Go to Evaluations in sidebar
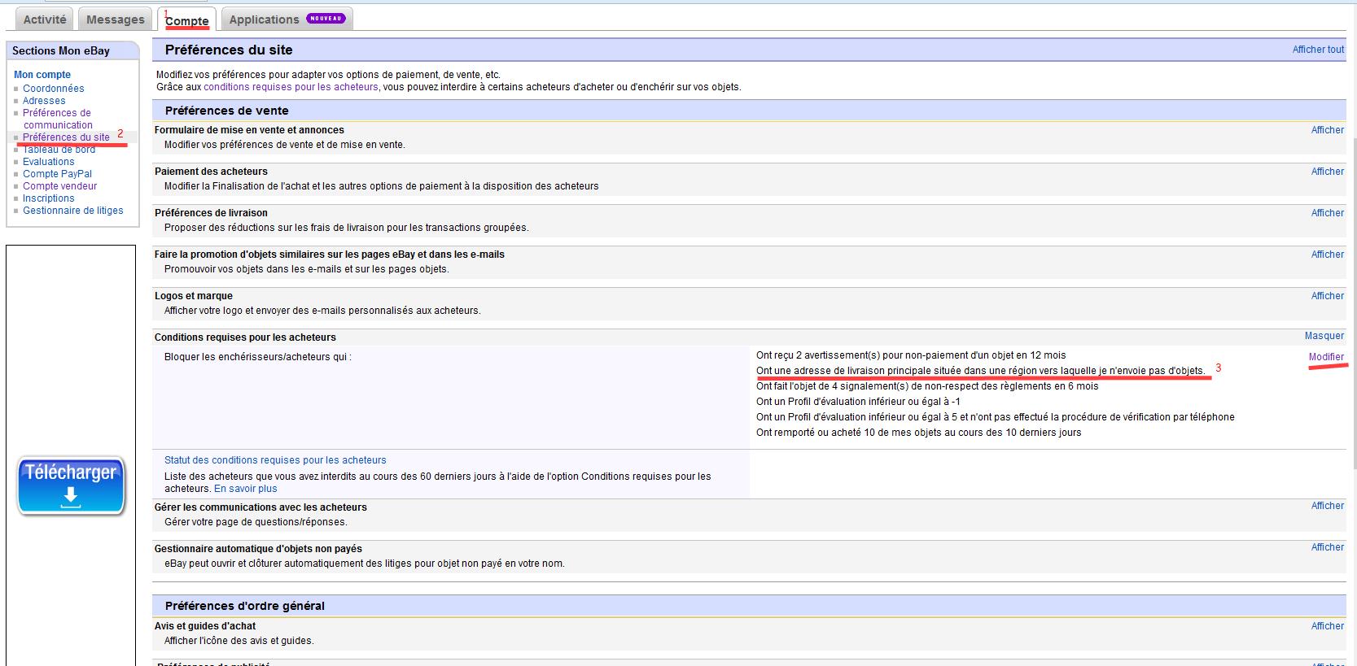Viewport: 1357px width, 666px height. pyautogui.click(x=48, y=162)
